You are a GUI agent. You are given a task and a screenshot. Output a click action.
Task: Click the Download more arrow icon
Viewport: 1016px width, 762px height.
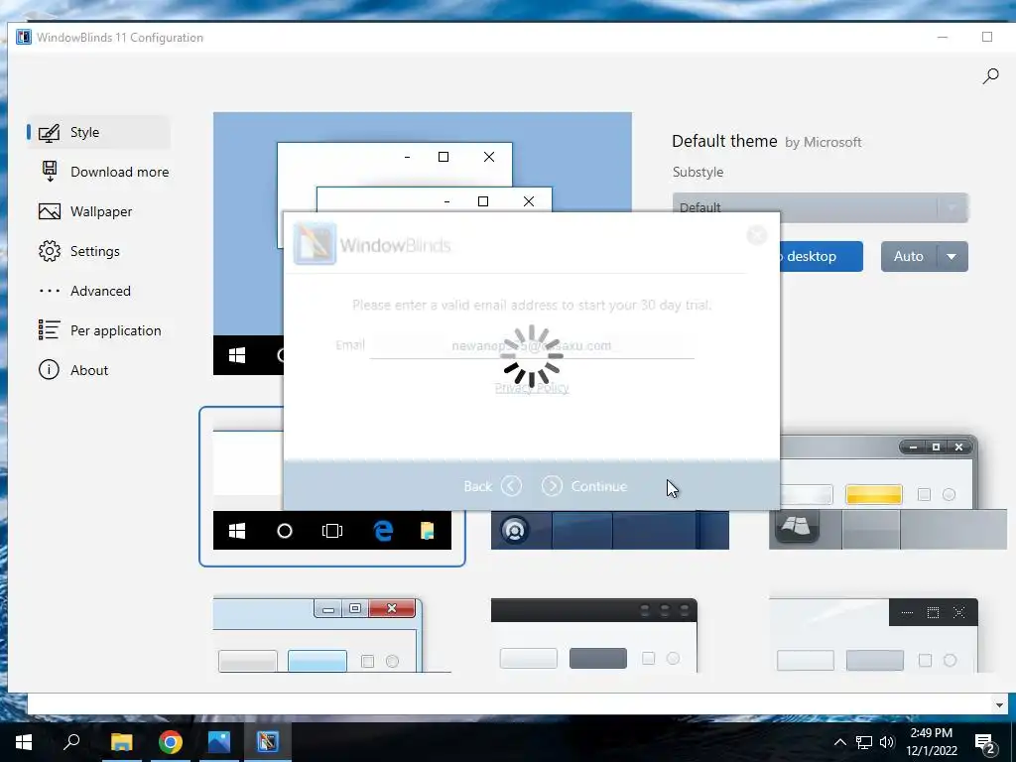pos(50,172)
